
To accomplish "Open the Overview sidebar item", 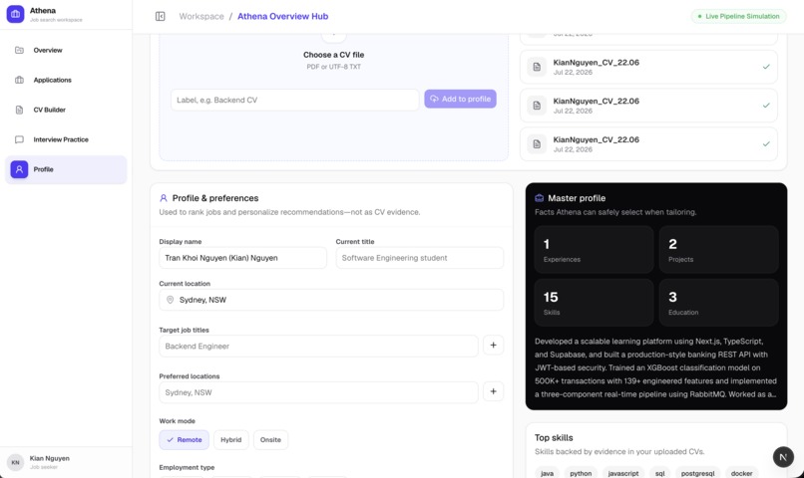I will (66, 50).
